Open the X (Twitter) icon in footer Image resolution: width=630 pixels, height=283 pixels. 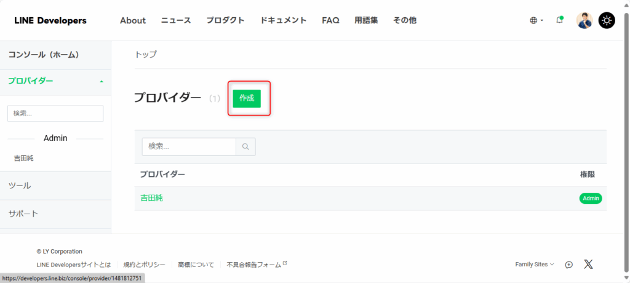click(x=588, y=264)
